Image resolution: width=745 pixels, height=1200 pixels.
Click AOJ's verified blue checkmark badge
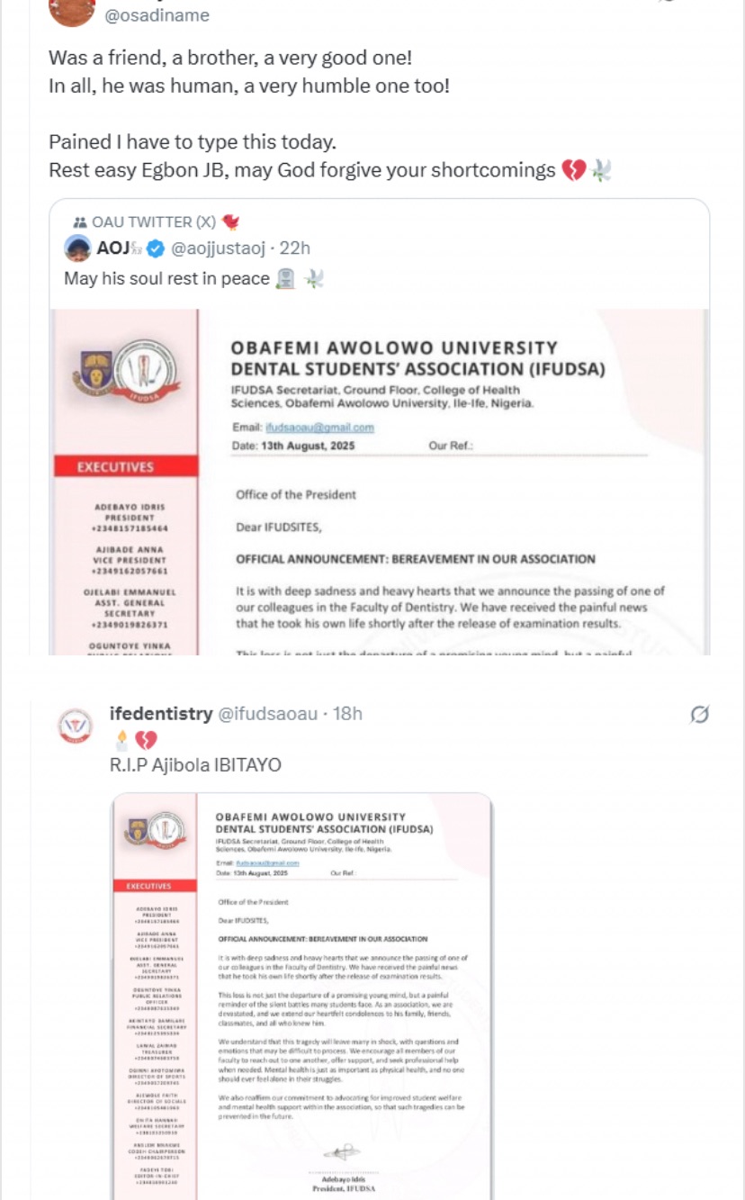tap(155, 248)
